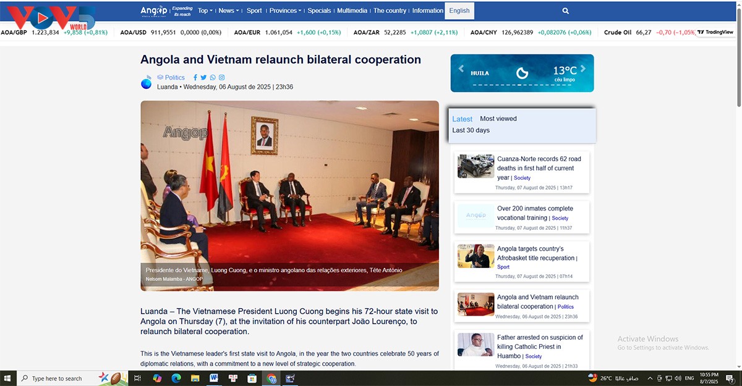This screenshot has height=386, width=742.
Task: Share article via Instagram icon
Action: [221, 78]
